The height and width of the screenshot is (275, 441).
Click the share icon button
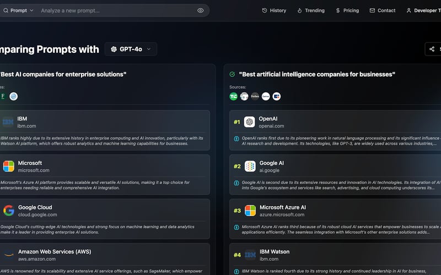(x=432, y=49)
